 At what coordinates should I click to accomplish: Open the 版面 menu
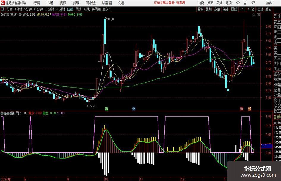[210, 3]
